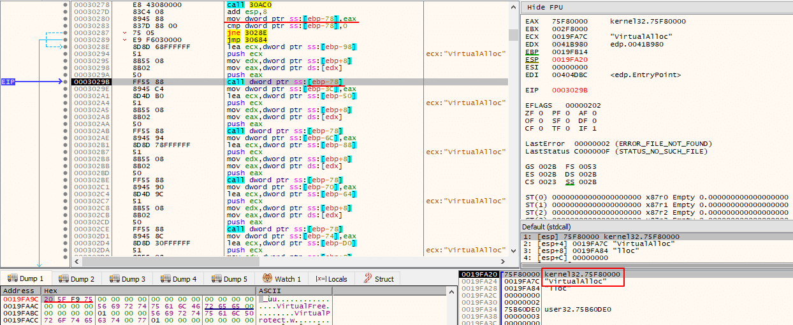Click the Hide FPU button
793x325 pixels.
tap(545, 7)
